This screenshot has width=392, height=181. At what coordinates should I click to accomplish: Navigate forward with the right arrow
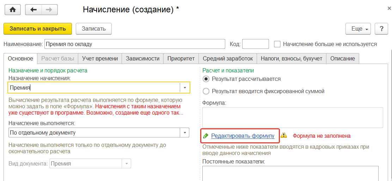50,10
